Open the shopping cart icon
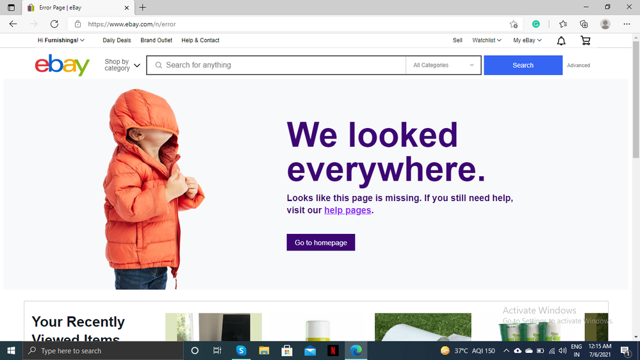Screen dimensions: 640x360 click(x=586, y=40)
